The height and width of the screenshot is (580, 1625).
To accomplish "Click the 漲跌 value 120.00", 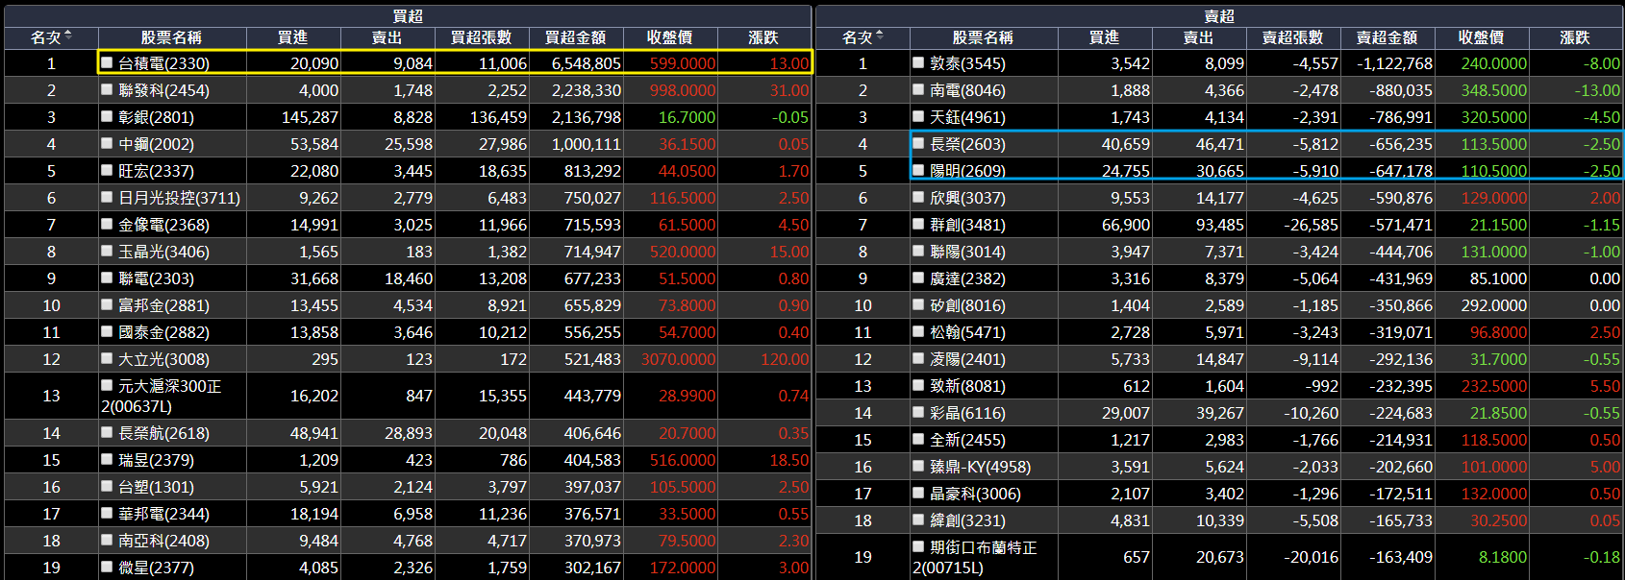I will pos(785,359).
